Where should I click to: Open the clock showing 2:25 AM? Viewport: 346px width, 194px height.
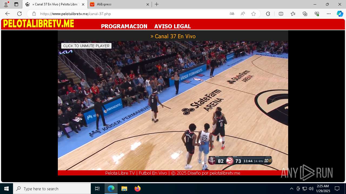click(323, 189)
